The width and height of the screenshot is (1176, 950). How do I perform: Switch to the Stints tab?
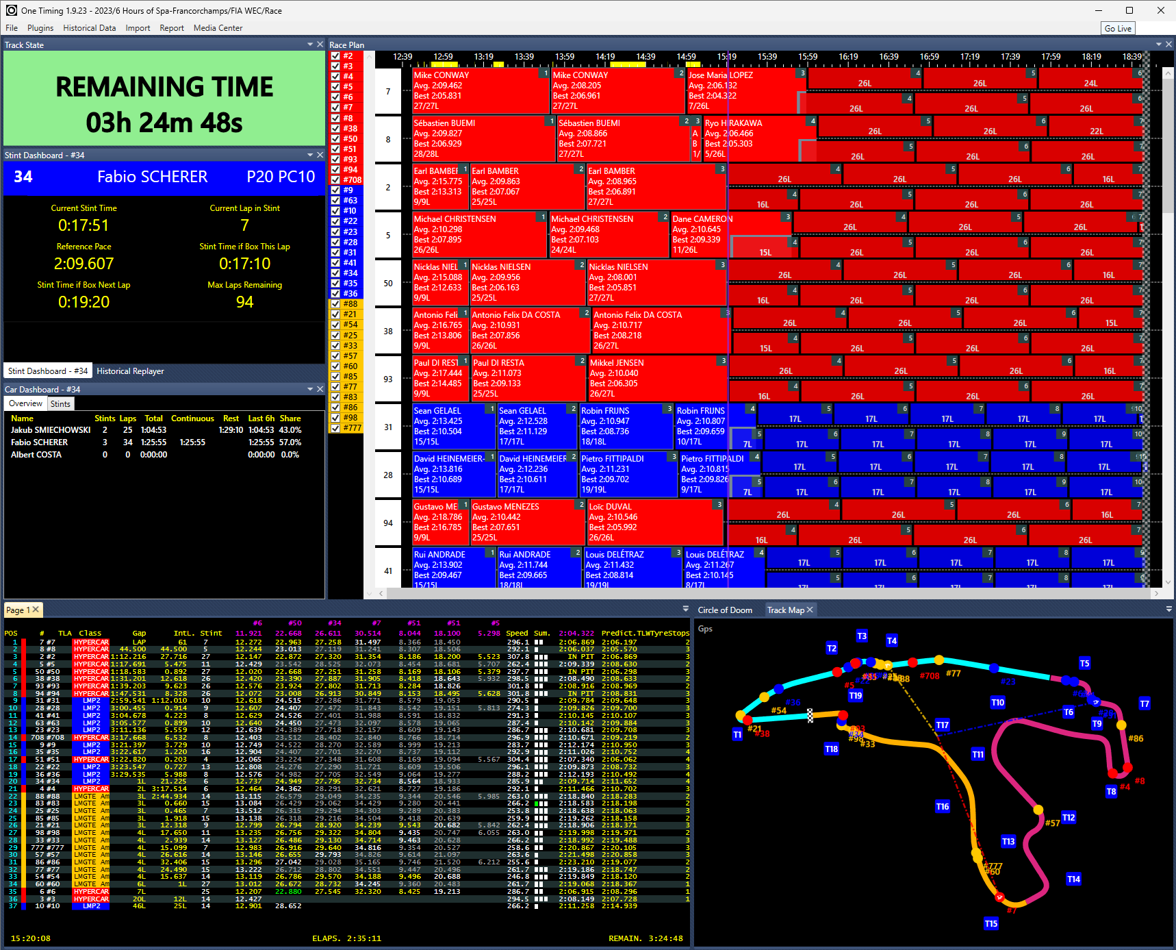tap(60, 403)
